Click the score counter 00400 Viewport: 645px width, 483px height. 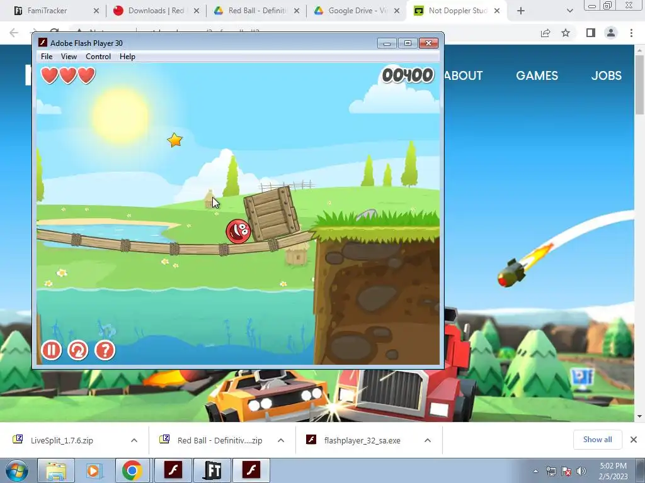pos(408,75)
